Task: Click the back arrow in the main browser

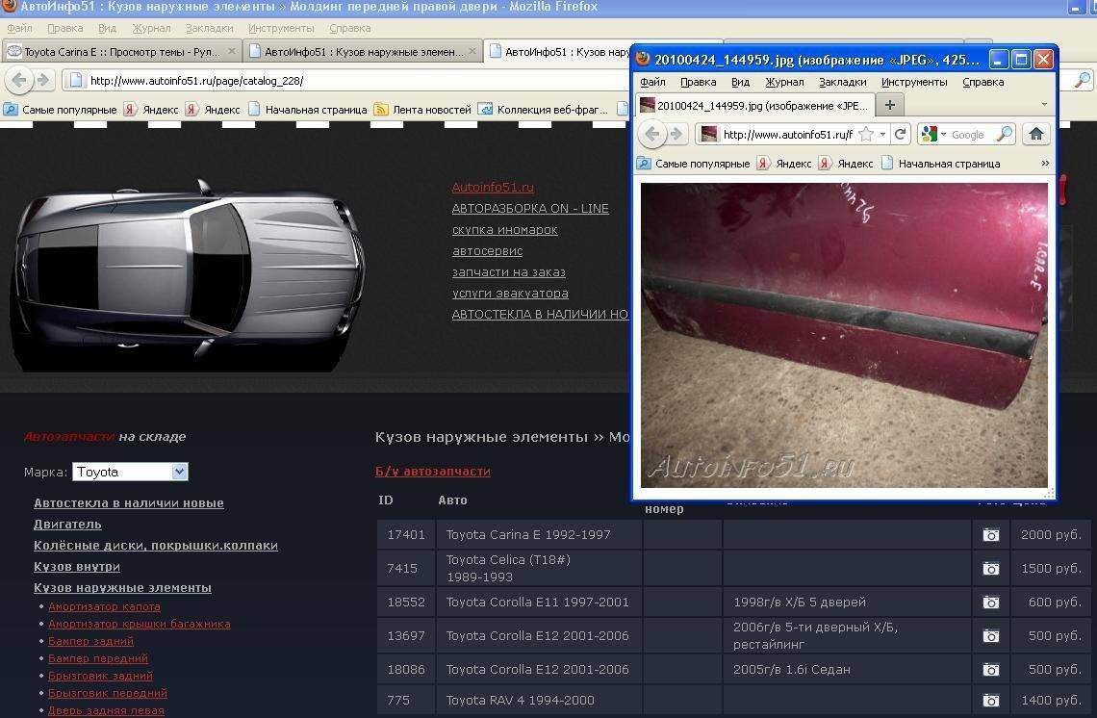Action: [18, 81]
